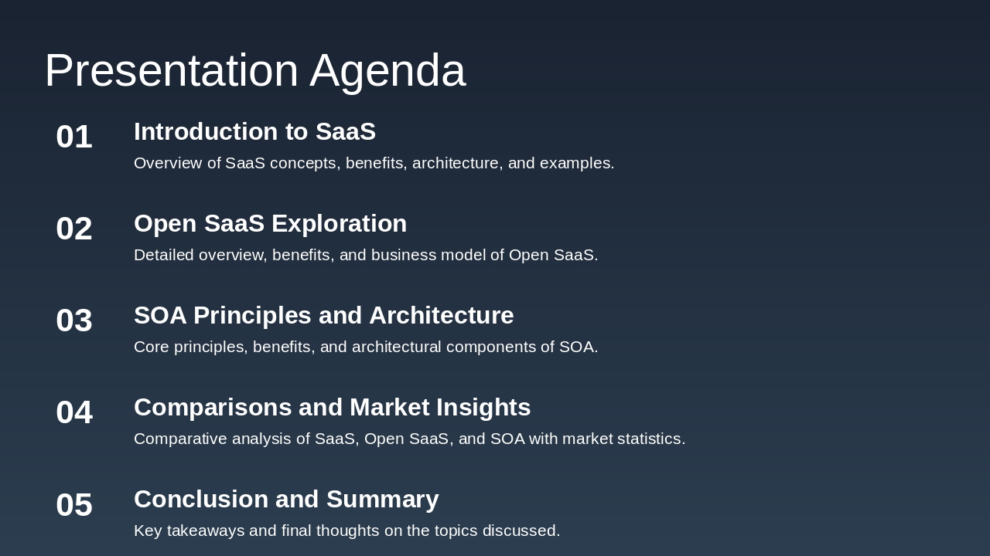Click the 05 agenda number
Viewport: 990px width, 556px height.
click(x=74, y=505)
